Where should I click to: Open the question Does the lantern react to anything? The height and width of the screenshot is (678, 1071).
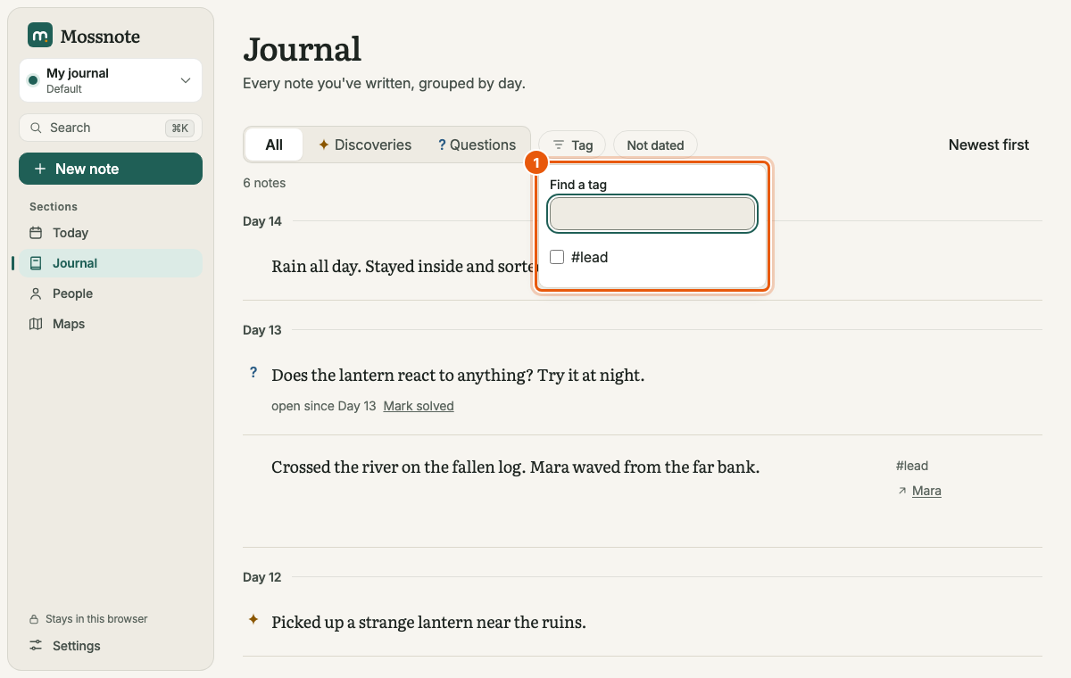pyautogui.click(x=458, y=376)
